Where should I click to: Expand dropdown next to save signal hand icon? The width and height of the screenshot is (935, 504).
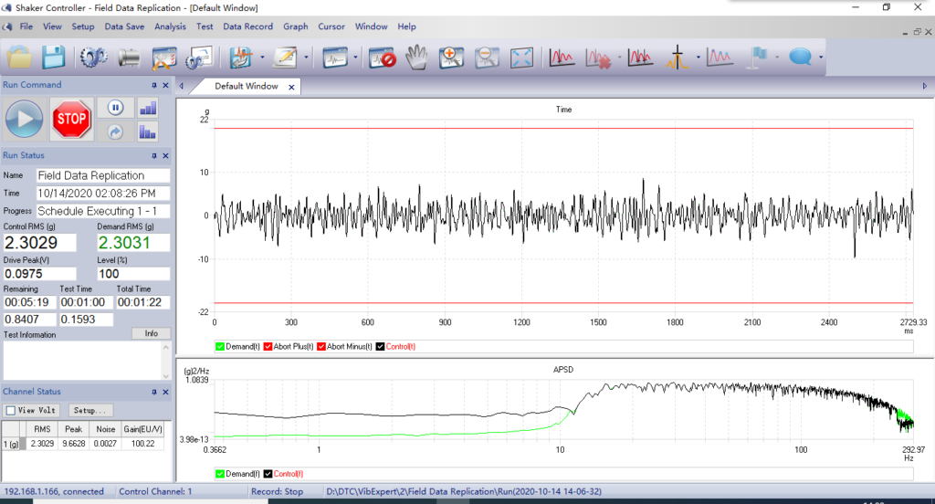[x=262, y=58]
